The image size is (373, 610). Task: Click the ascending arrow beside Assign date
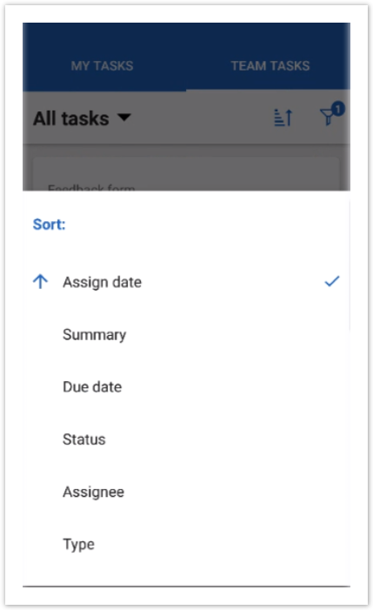(x=40, y=281)
